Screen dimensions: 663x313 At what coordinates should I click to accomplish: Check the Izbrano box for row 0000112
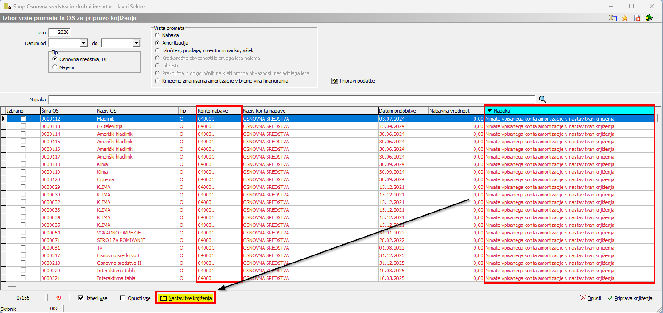23,119
